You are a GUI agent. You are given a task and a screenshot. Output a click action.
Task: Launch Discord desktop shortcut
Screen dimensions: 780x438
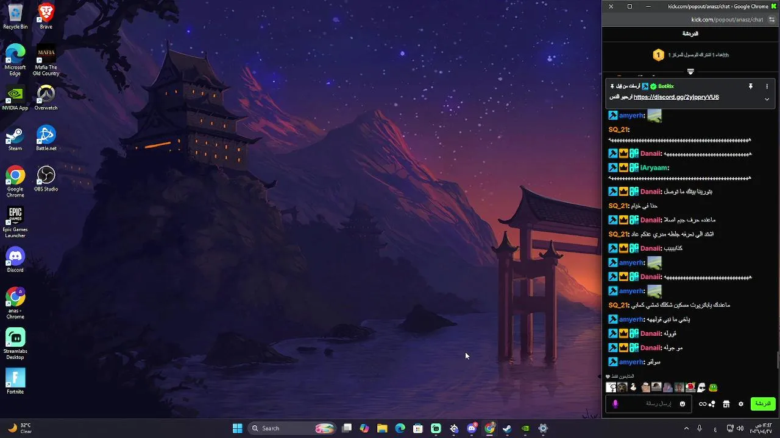pos(15,260)
